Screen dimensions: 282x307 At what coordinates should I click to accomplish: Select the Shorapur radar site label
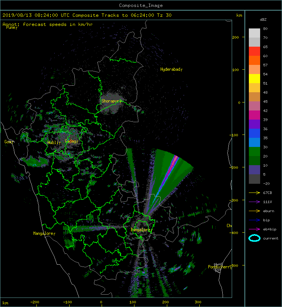[111, 101]
